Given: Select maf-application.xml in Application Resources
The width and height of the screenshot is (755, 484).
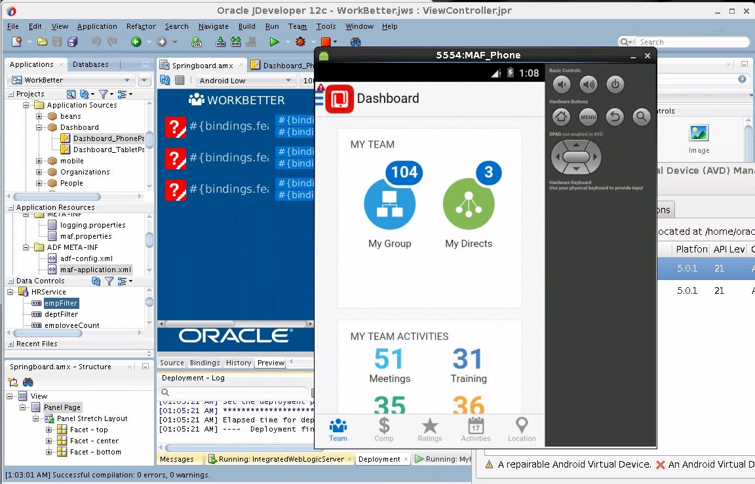Looking at the screenshot, I should (x=95, y=270).
